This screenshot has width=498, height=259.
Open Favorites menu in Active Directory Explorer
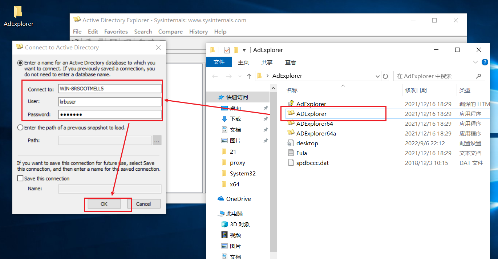click(x=116, y=32)
